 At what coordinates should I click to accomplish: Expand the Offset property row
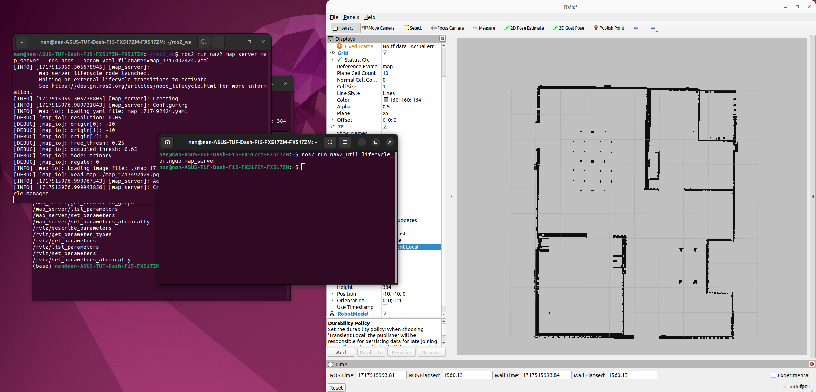tap(332, 120)
